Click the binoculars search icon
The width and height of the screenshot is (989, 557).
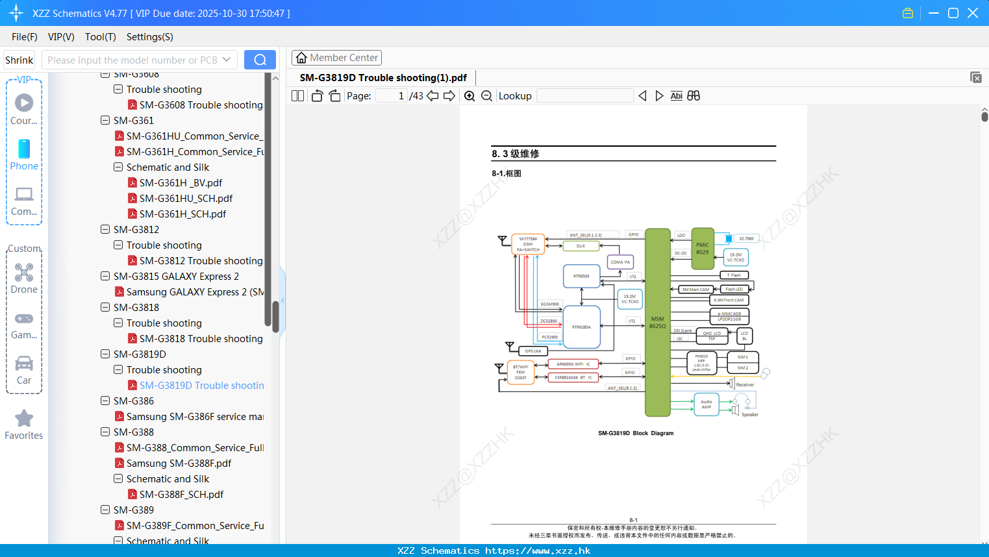coord(694,95)
